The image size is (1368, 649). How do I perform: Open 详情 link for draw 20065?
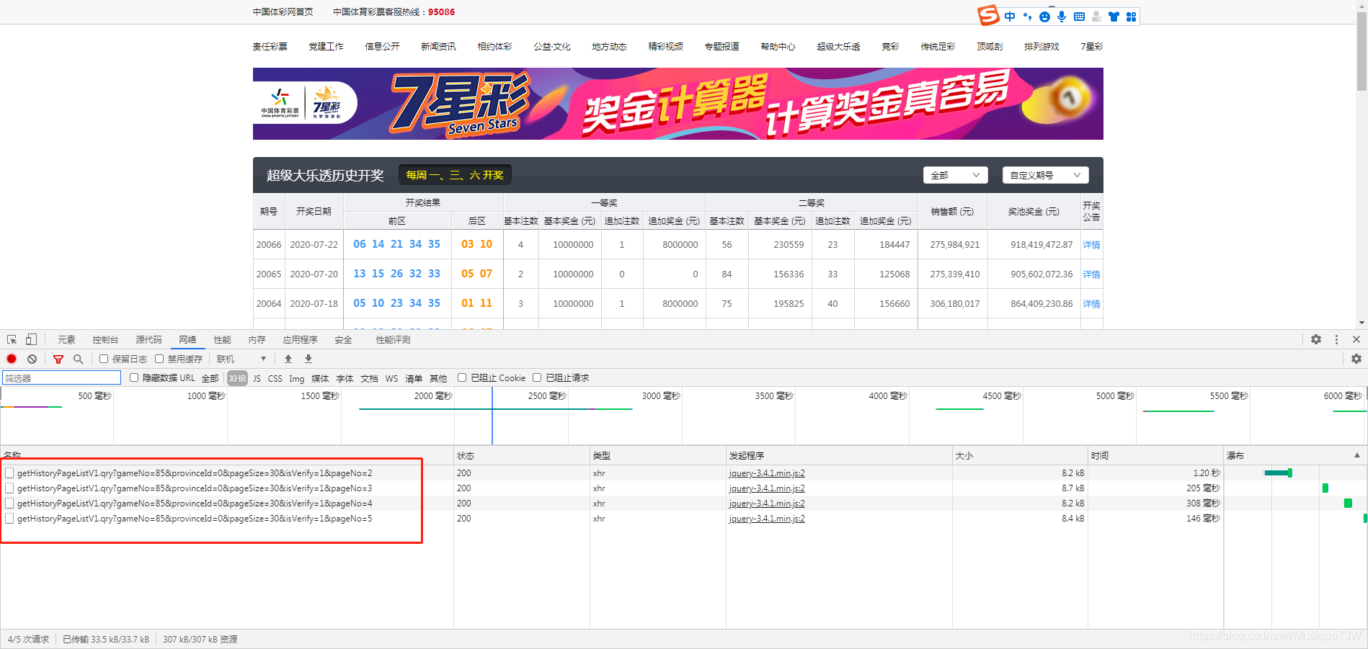point(1091,274)
